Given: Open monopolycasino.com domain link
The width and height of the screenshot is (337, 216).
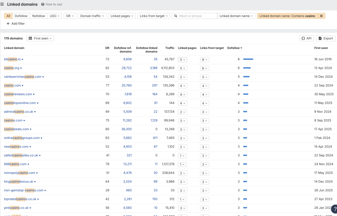Looking at the screenshot, I should (x=19, y=173).
